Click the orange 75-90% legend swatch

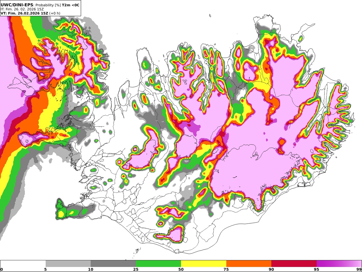tap(249, 263)
